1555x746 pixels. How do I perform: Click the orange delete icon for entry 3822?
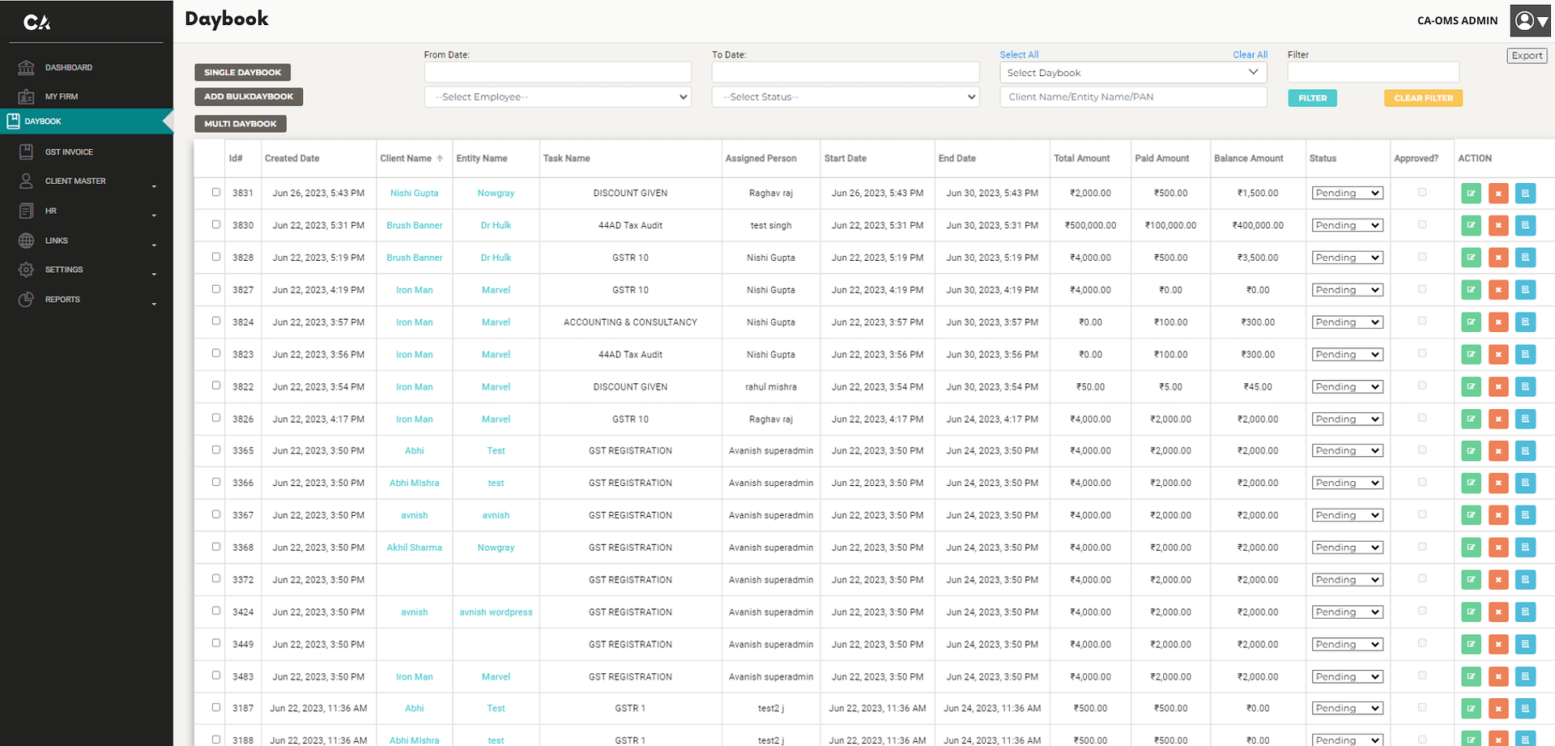click(x=1498, y=387)
